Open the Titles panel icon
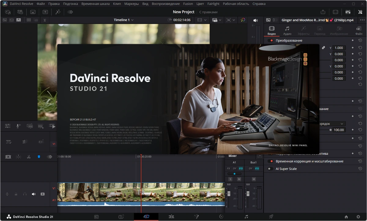The width and height of the screenshot is (367, 221). point(45,12)
